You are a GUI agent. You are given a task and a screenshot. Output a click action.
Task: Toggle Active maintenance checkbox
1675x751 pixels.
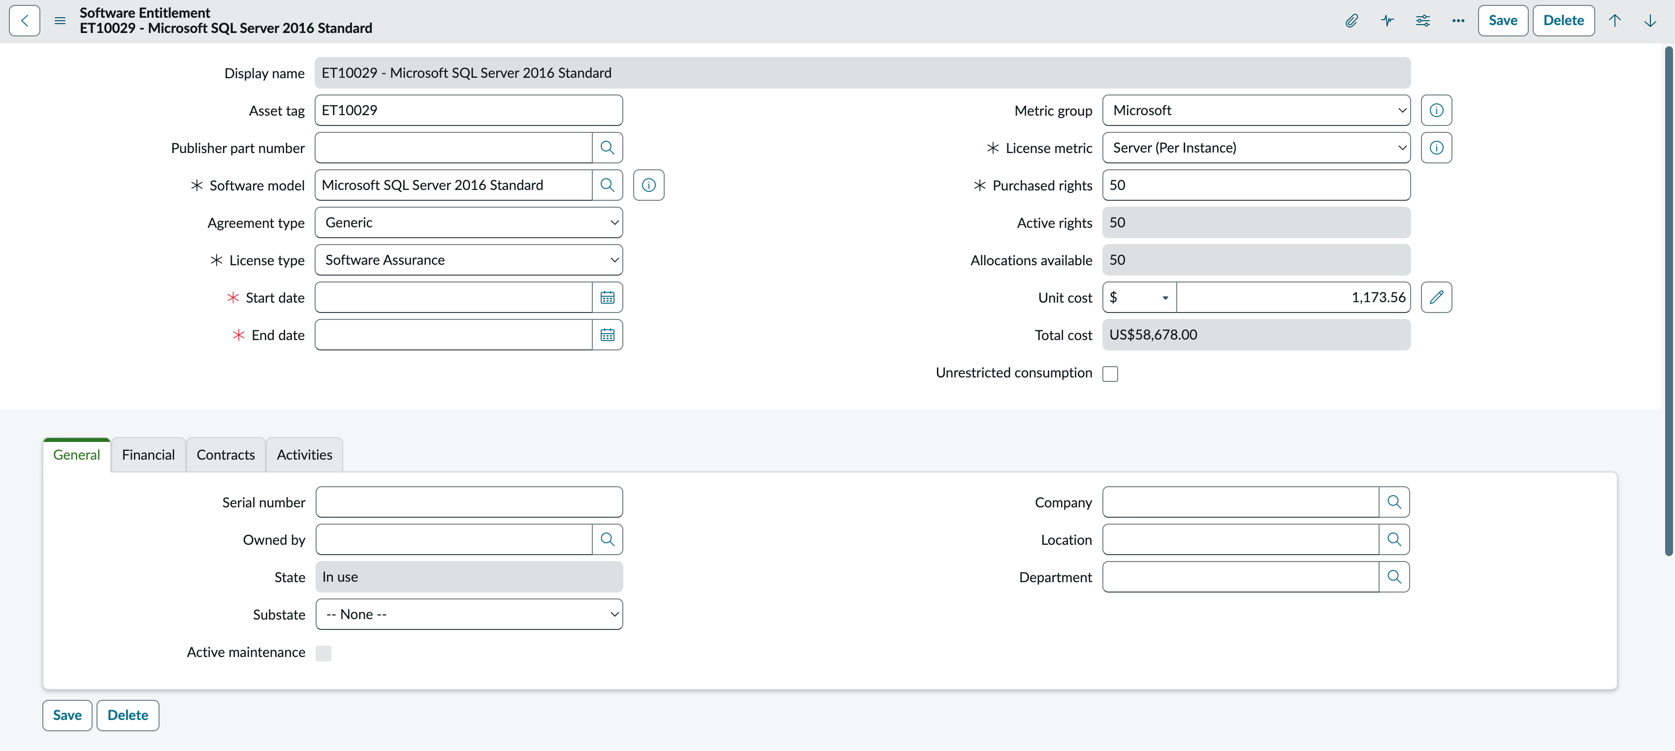pos(323,654)
